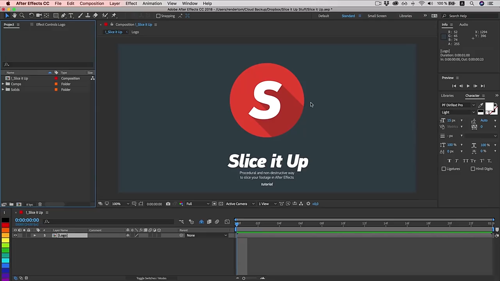Image resolution: width=500 pixels, height=281 pixels.
Task: Open the Light font style dropdown
Action: tap(458, 112)
